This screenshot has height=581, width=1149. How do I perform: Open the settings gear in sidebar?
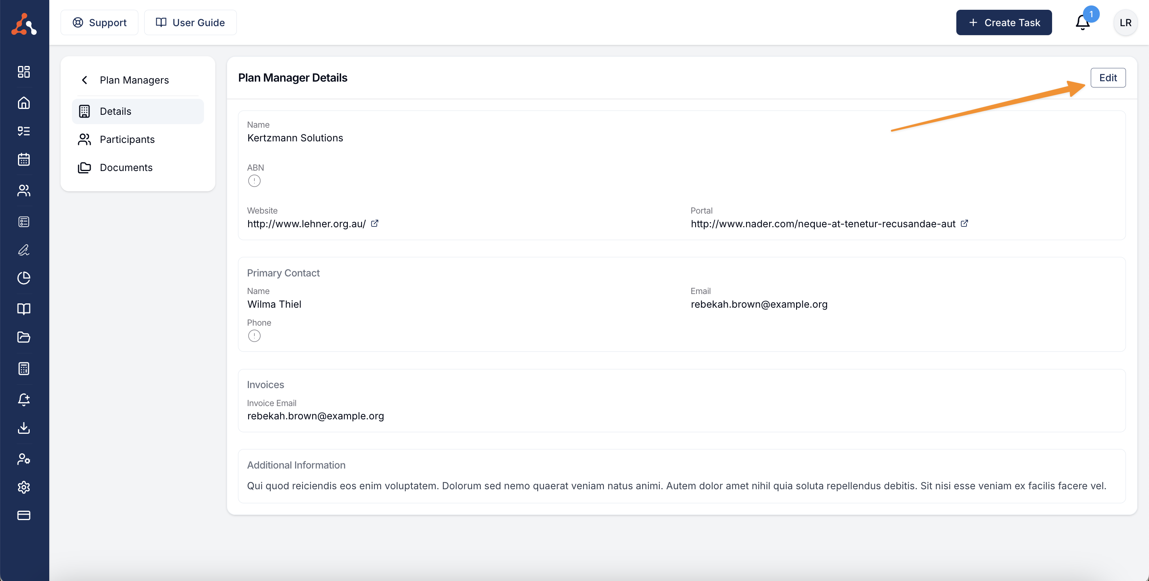pos(23,487)
